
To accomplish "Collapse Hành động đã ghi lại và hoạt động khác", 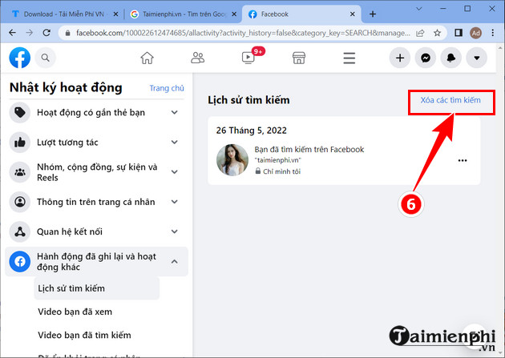I will [174, 262].
